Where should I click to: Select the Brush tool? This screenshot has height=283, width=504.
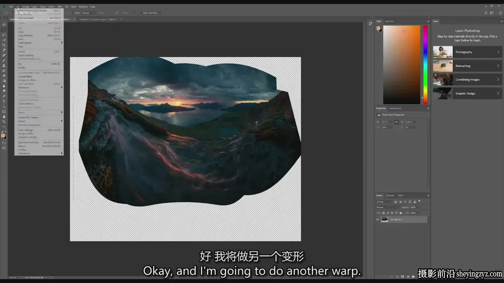coord(4,61)
